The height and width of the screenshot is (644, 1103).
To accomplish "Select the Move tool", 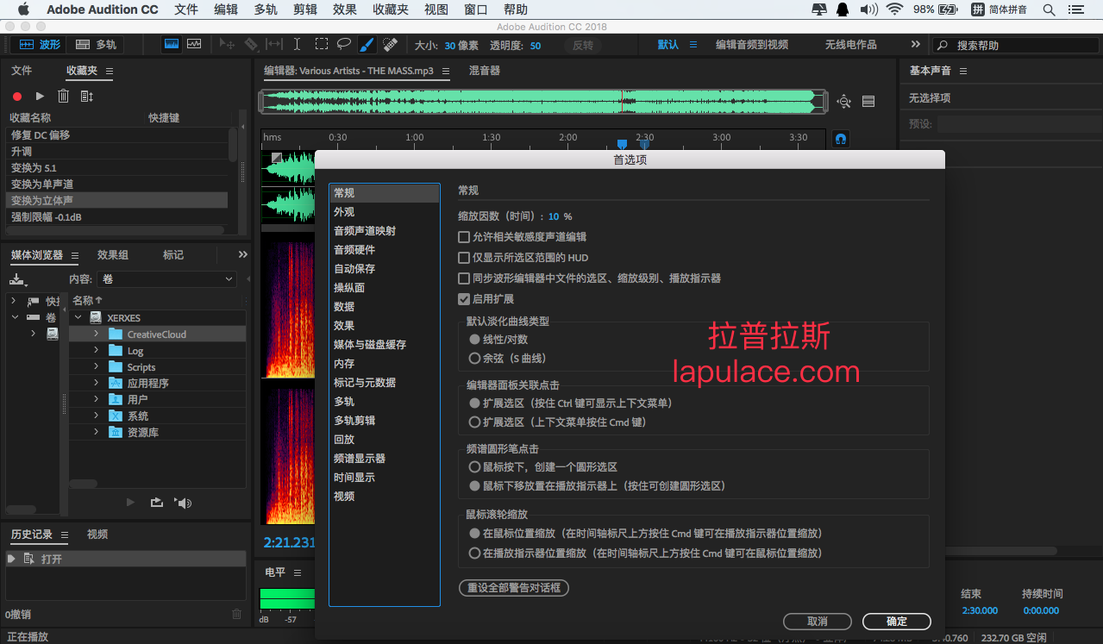I will click(228, 44).
